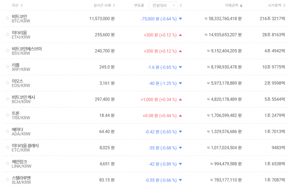This screenshot has height=187, width=289.
Task: Favorite 비트코인 캐시 BCH/KRW star
Action: [7, 99]
